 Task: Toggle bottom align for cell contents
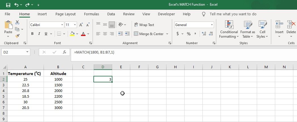pyautogui.click(x=112, y=25)
